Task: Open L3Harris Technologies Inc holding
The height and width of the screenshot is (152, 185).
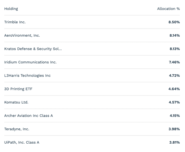Action: 27,76
